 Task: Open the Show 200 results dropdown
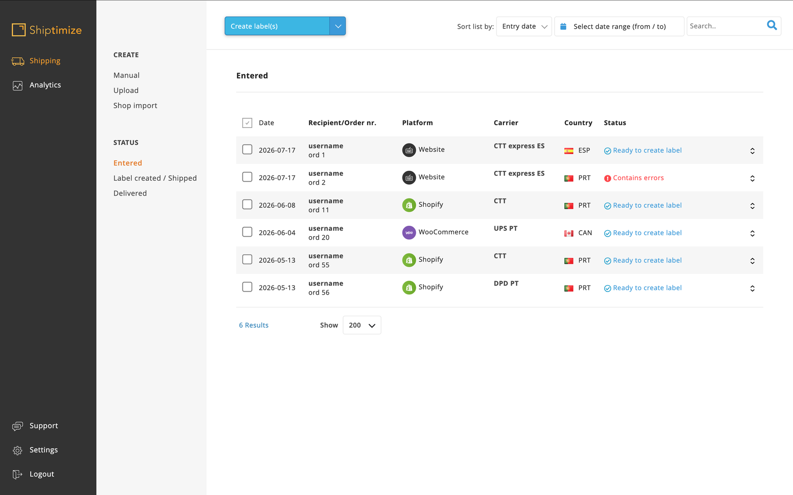pyautogui.click(x=362, y=325)
